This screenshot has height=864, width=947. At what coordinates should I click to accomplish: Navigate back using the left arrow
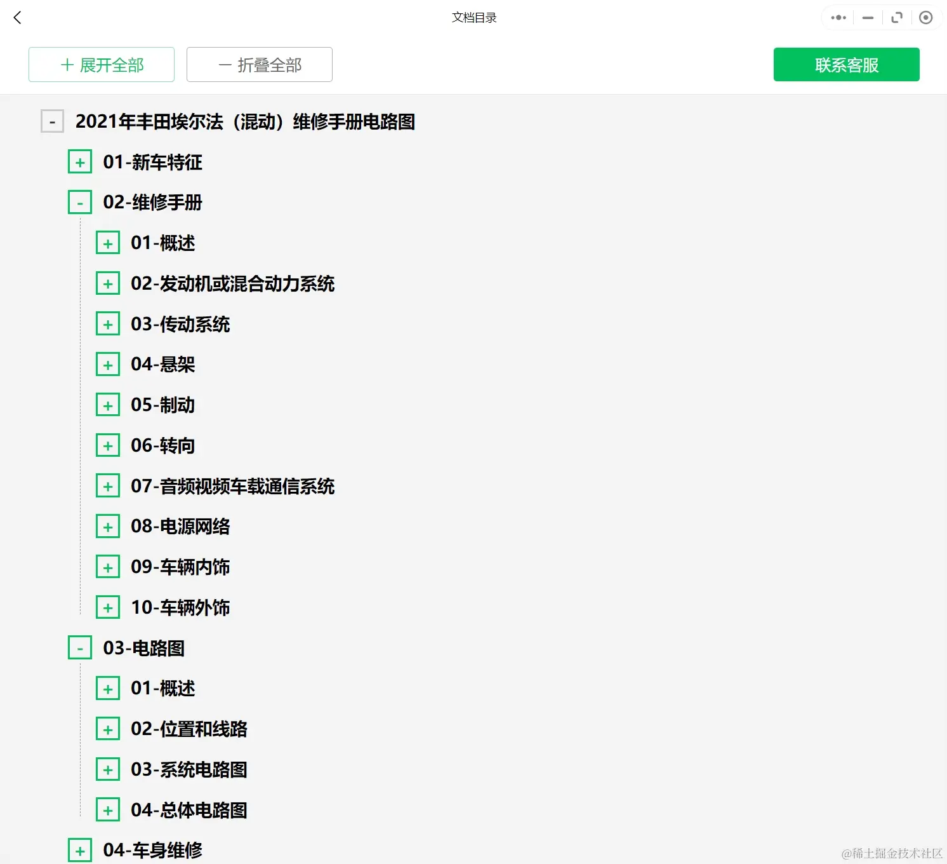coord(17,17)
